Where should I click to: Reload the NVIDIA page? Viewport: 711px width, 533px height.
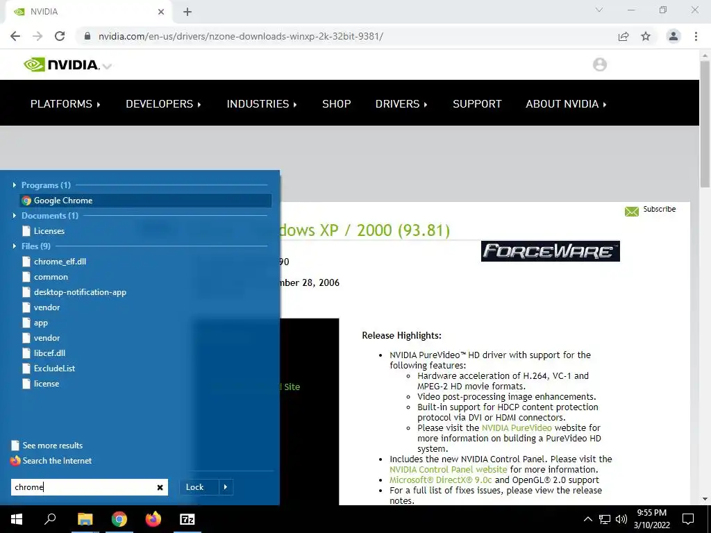click(x=60, y=36)
